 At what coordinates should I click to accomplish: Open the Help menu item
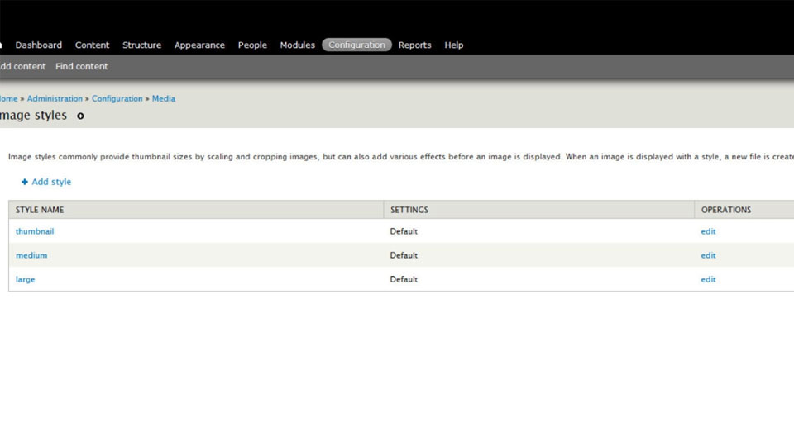[x=454, y=45]
